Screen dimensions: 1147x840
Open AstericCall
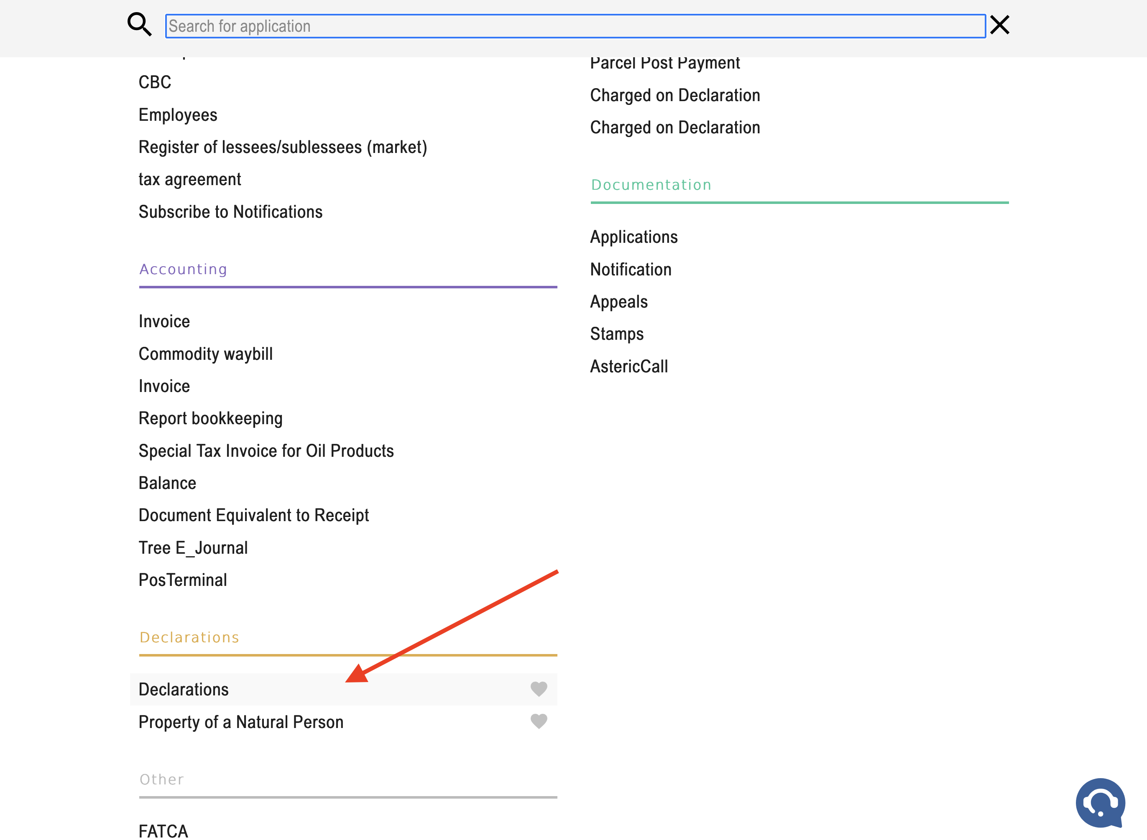628,367
